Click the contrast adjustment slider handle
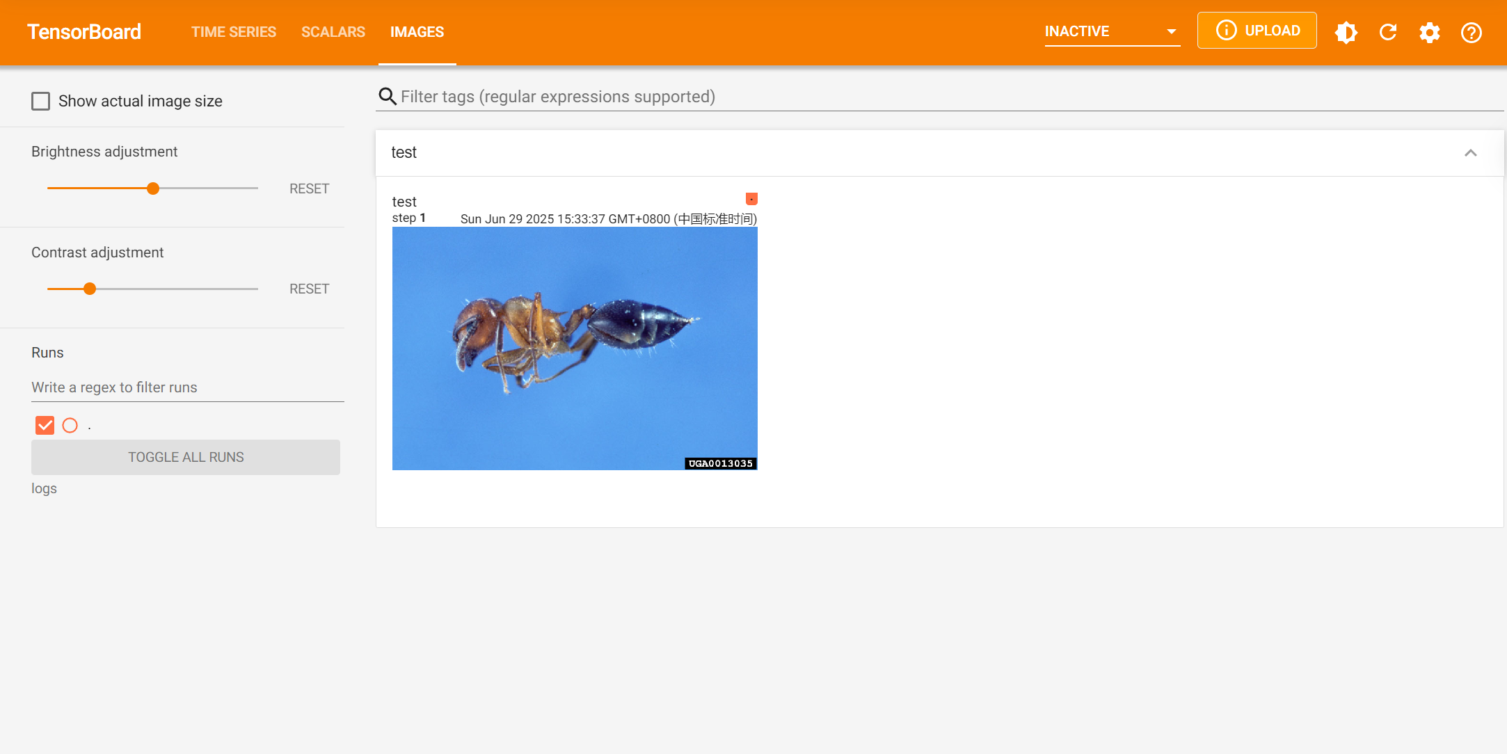This screenshot has height=754, width=1507. [90, 289]
